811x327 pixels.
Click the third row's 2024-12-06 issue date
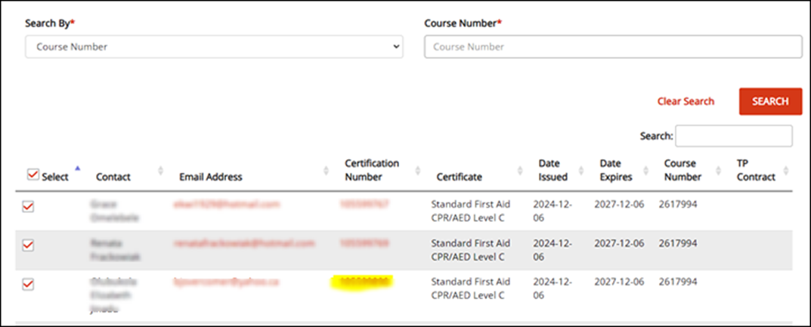[553, 288]
